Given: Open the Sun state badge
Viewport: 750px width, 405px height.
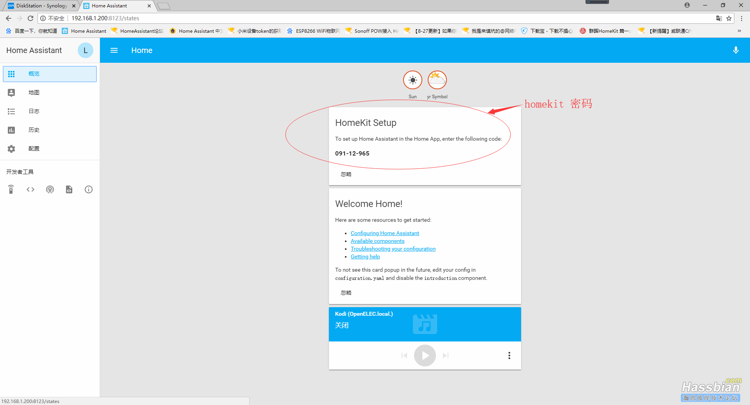Looking at the screenshot, I should click(x=412, y=80).
